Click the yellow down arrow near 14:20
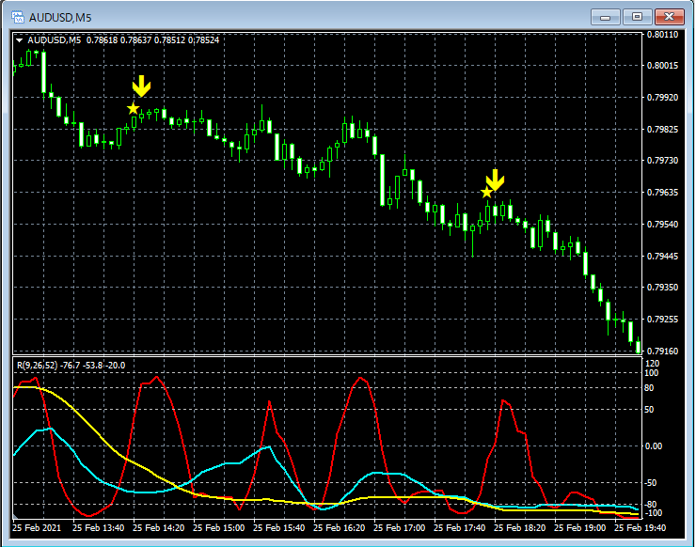This screenshot has width=696, height=547. pyautogui.click(x=142, y=86)
